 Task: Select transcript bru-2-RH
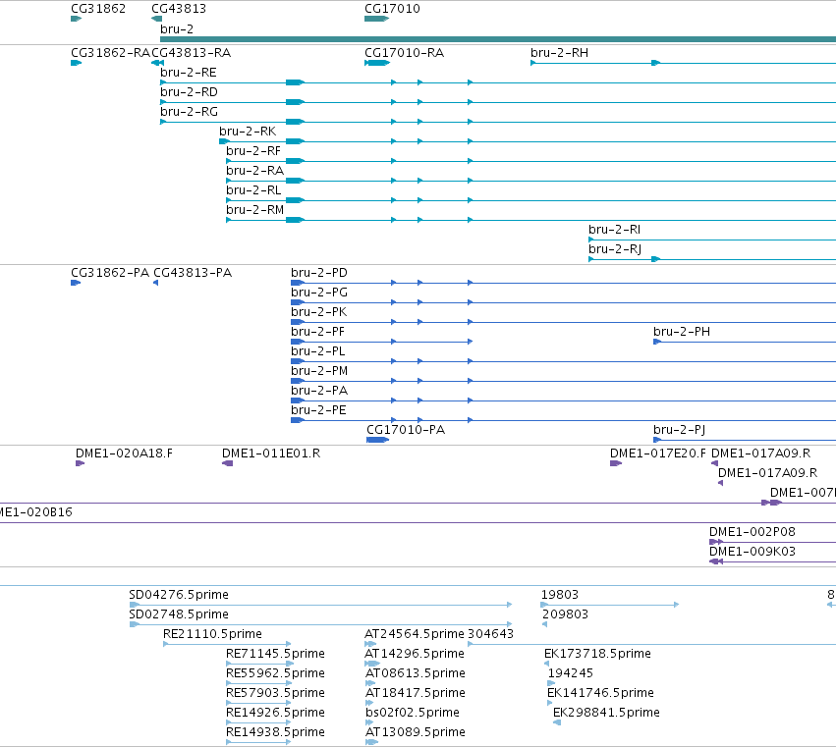click(x=559, y=53)
